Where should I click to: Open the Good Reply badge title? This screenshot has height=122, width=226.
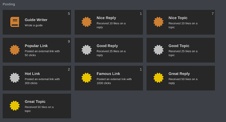click(x=107, y=46)
